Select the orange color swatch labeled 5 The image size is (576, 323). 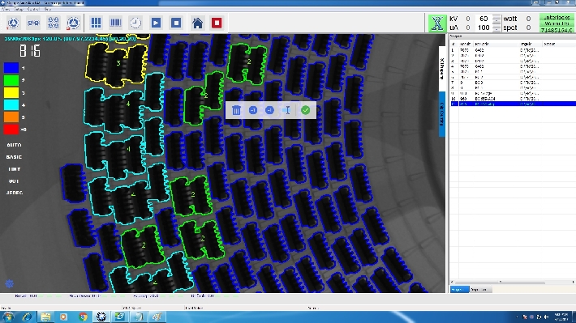[11, 117]
